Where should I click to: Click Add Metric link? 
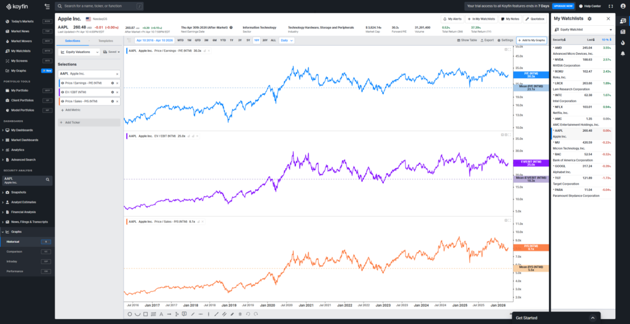(70, 110)
